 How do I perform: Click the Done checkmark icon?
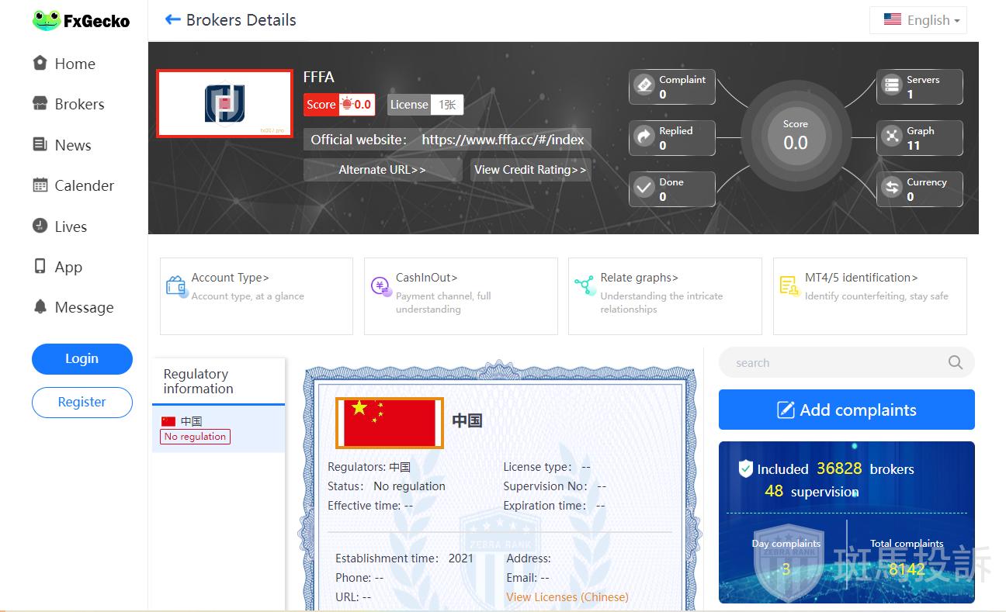click(x=644, y=188)
